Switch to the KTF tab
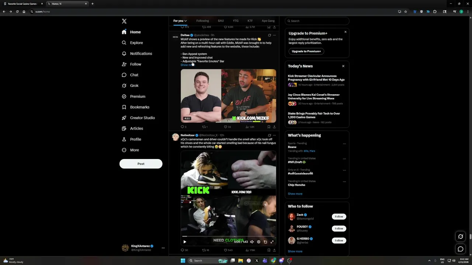The width and height of the screenshot is (472, 265). coord(250,21)
